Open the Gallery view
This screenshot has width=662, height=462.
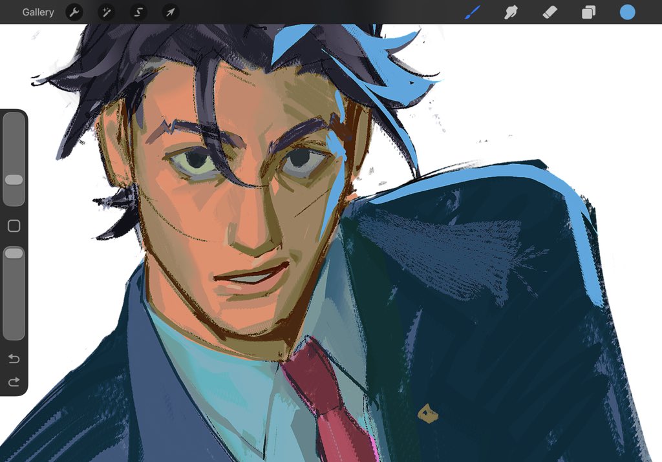(38, 12)
